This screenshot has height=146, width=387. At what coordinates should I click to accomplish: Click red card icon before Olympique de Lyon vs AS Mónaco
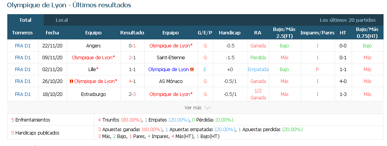[x=71, y=81]
